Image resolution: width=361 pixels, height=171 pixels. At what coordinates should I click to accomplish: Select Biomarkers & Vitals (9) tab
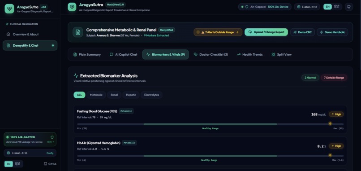pyautogui.click(x=165, y=55)
